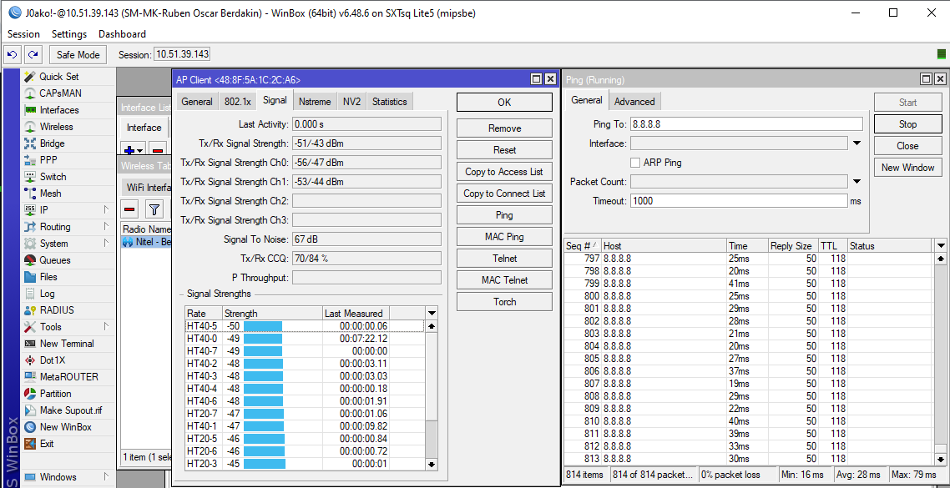Viewport: 950px width, 488px height.
Task: Launch New Terminal from sidebar
Action: [67, 344]
